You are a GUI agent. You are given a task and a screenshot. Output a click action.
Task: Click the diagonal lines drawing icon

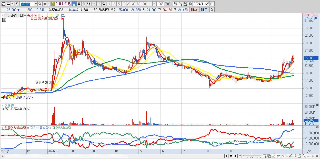(x=291, y=156)
